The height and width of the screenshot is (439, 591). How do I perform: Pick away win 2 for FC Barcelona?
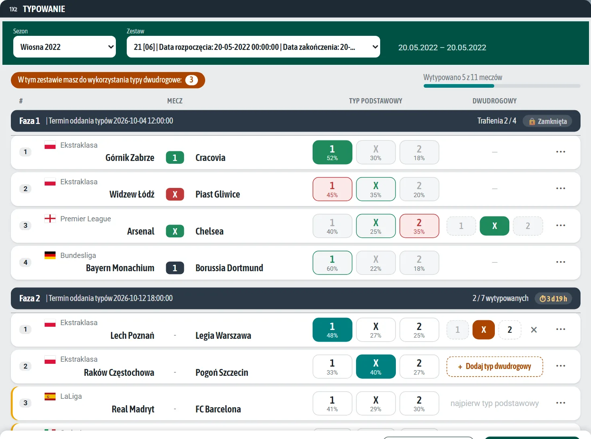pyautogui.click(x=419, y=403)
